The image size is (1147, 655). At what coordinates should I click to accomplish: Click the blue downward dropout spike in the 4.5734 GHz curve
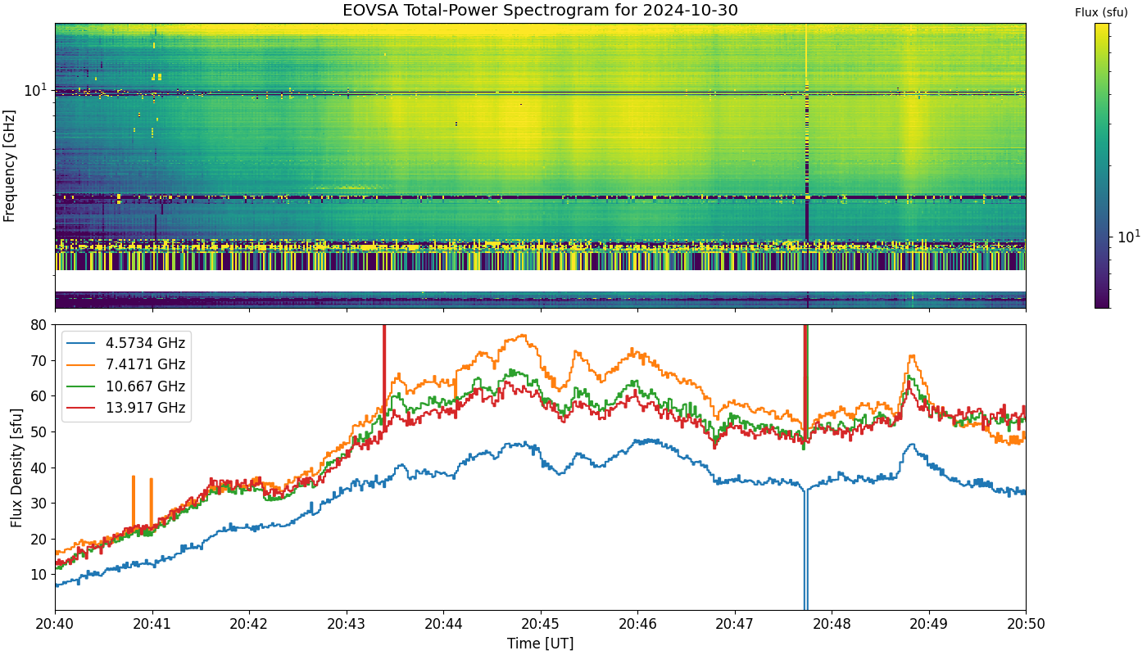click(x=805, y=550)
